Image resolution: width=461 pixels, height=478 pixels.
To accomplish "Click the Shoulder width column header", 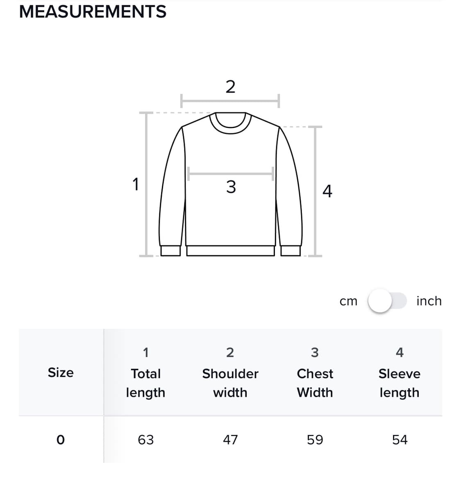I will tap(230, 382).
